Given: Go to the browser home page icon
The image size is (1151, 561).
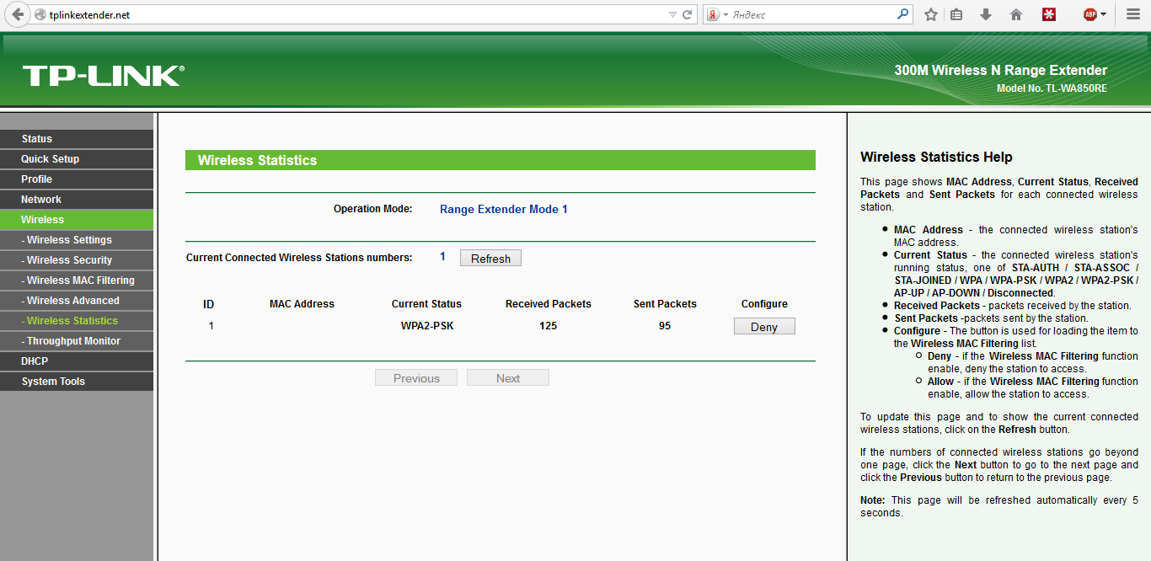Looking at the screenshot, I should 1016,14.
